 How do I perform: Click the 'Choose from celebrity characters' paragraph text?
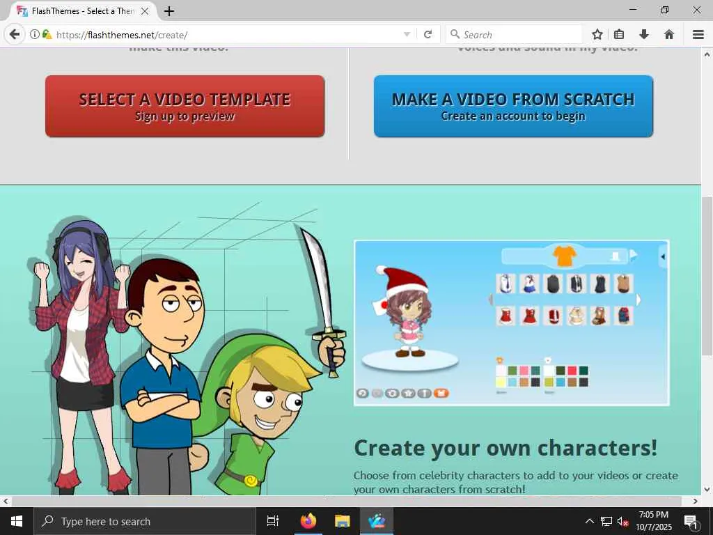click(516, 482)
